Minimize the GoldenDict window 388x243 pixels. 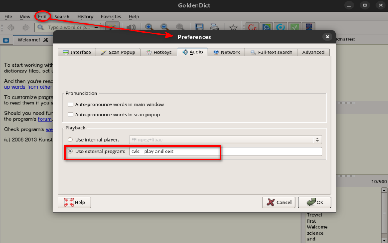pyautogui.click(x=349, y=5)
